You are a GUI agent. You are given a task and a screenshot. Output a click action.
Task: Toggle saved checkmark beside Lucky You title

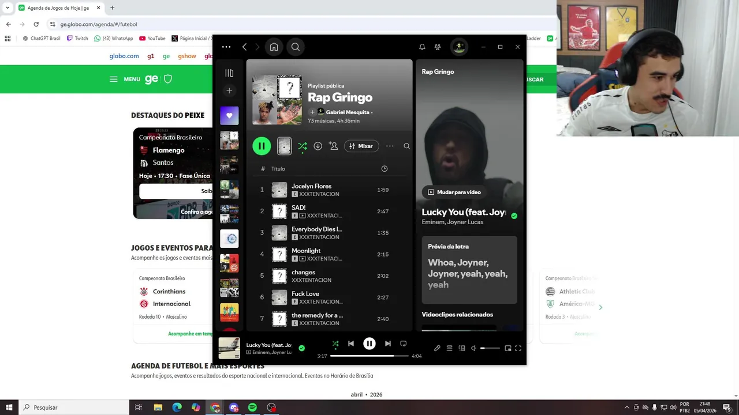(x=514, y=216)
